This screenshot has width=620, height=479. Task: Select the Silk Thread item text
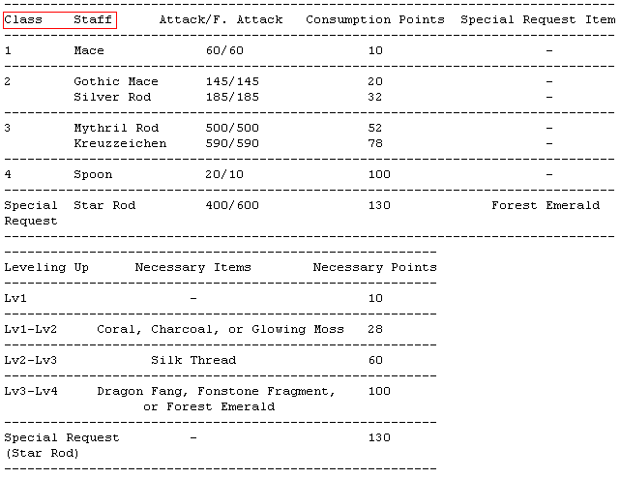[193, 360]
